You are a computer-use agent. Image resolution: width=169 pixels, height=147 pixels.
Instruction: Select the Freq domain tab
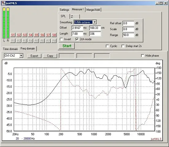28,49
